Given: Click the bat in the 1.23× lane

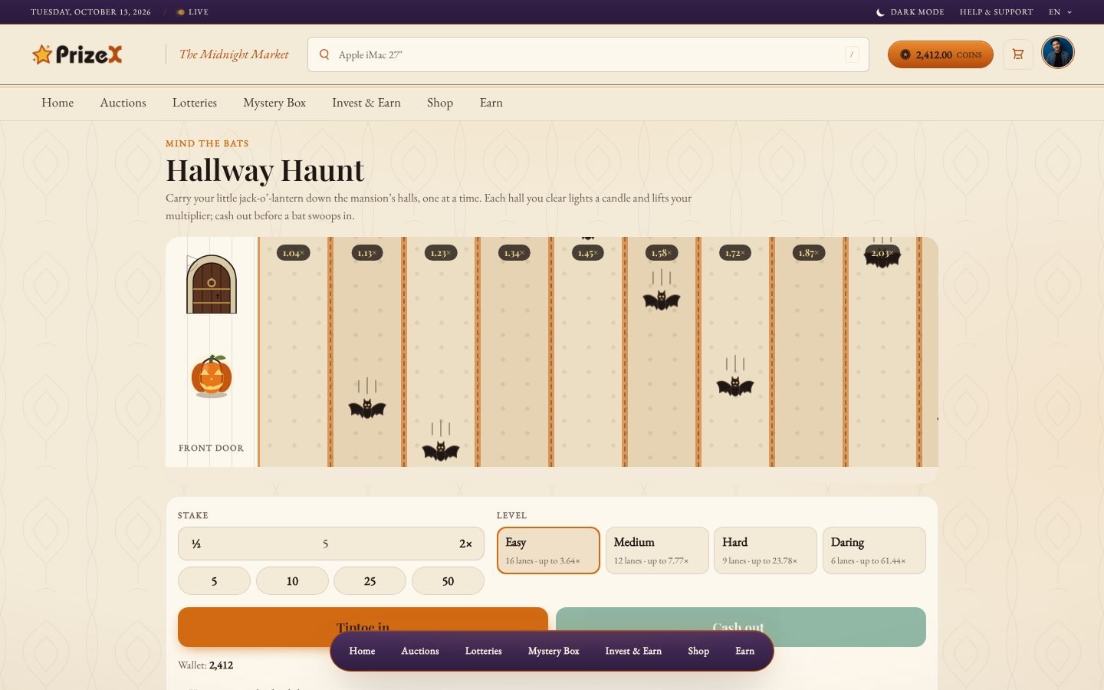Looking at the screenshot, I should coord(441,451).
